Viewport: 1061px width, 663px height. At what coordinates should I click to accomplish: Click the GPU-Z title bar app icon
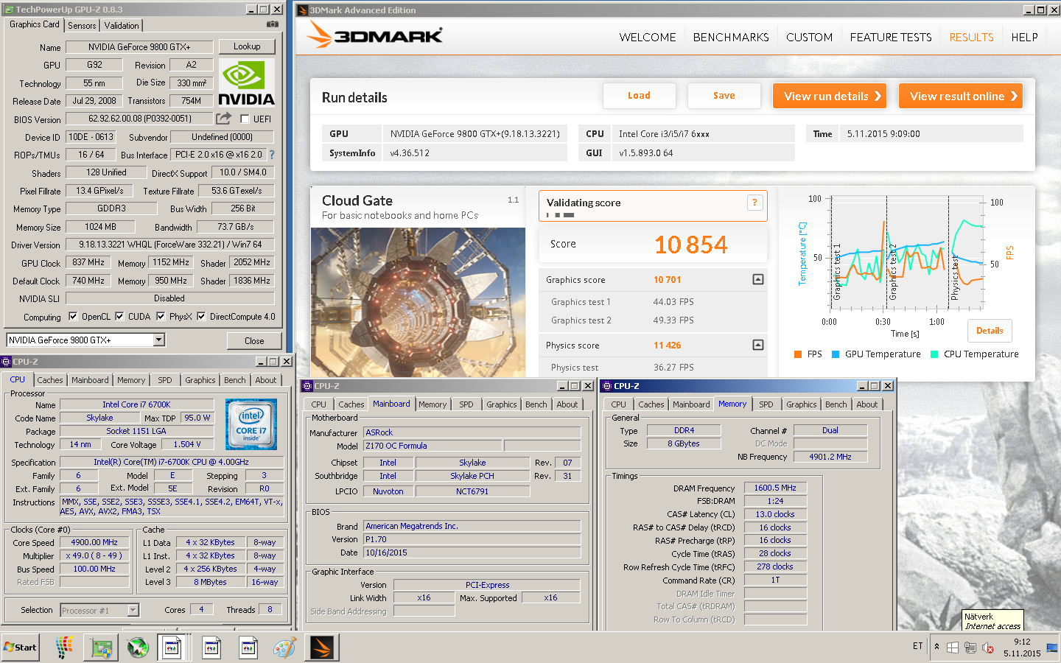[9, 10]
